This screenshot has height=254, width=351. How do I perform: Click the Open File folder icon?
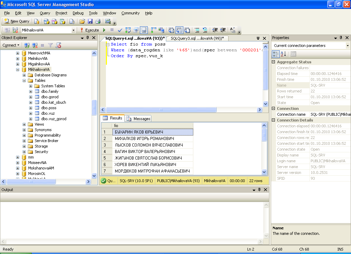pos(82,21)
